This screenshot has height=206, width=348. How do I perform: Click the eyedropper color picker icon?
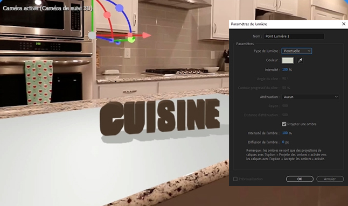tap(300, 60)
